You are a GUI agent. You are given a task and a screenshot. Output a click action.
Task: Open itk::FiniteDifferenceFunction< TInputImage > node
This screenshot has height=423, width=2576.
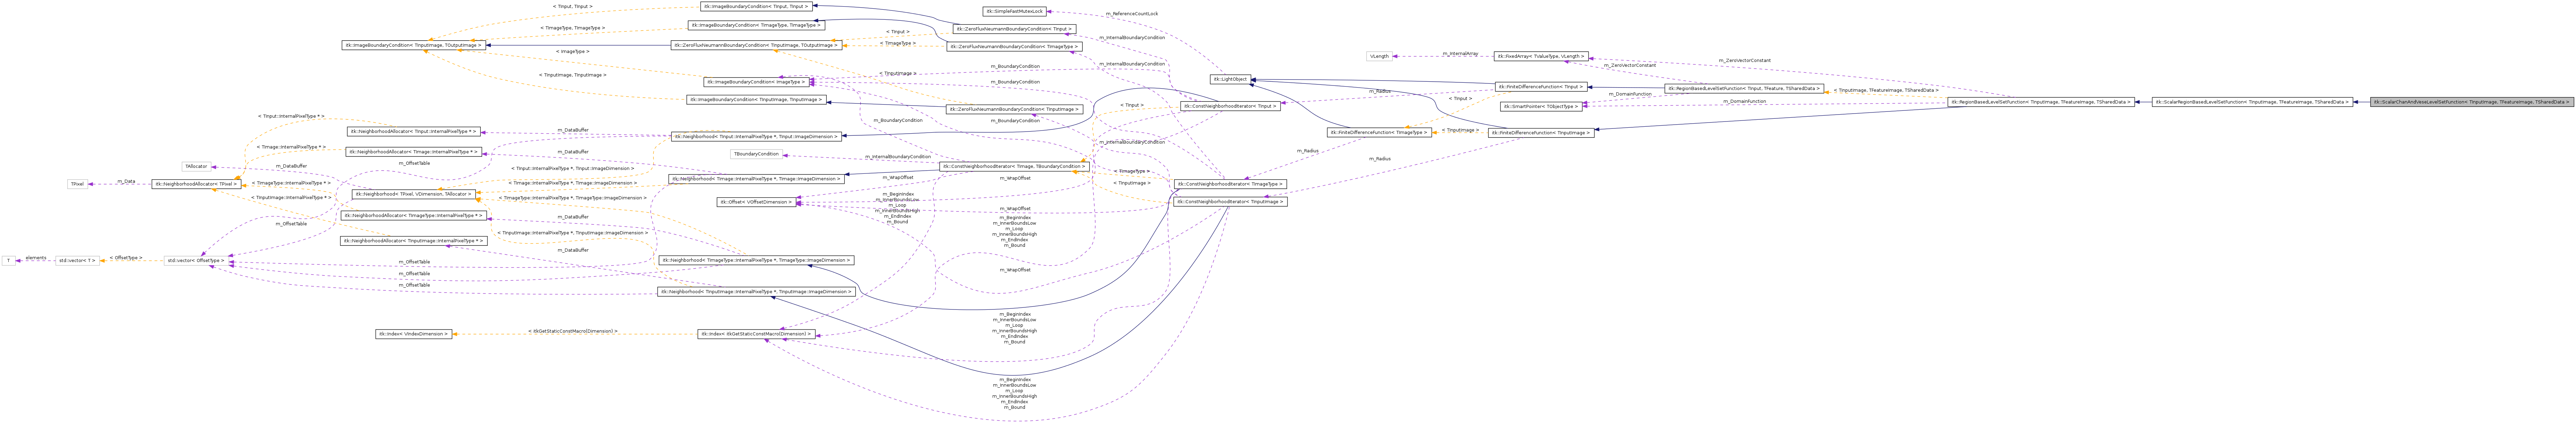pyautogui.click(x=1541, y=133)
